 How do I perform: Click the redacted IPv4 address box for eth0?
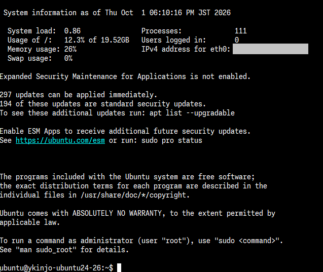click(270, 49)
